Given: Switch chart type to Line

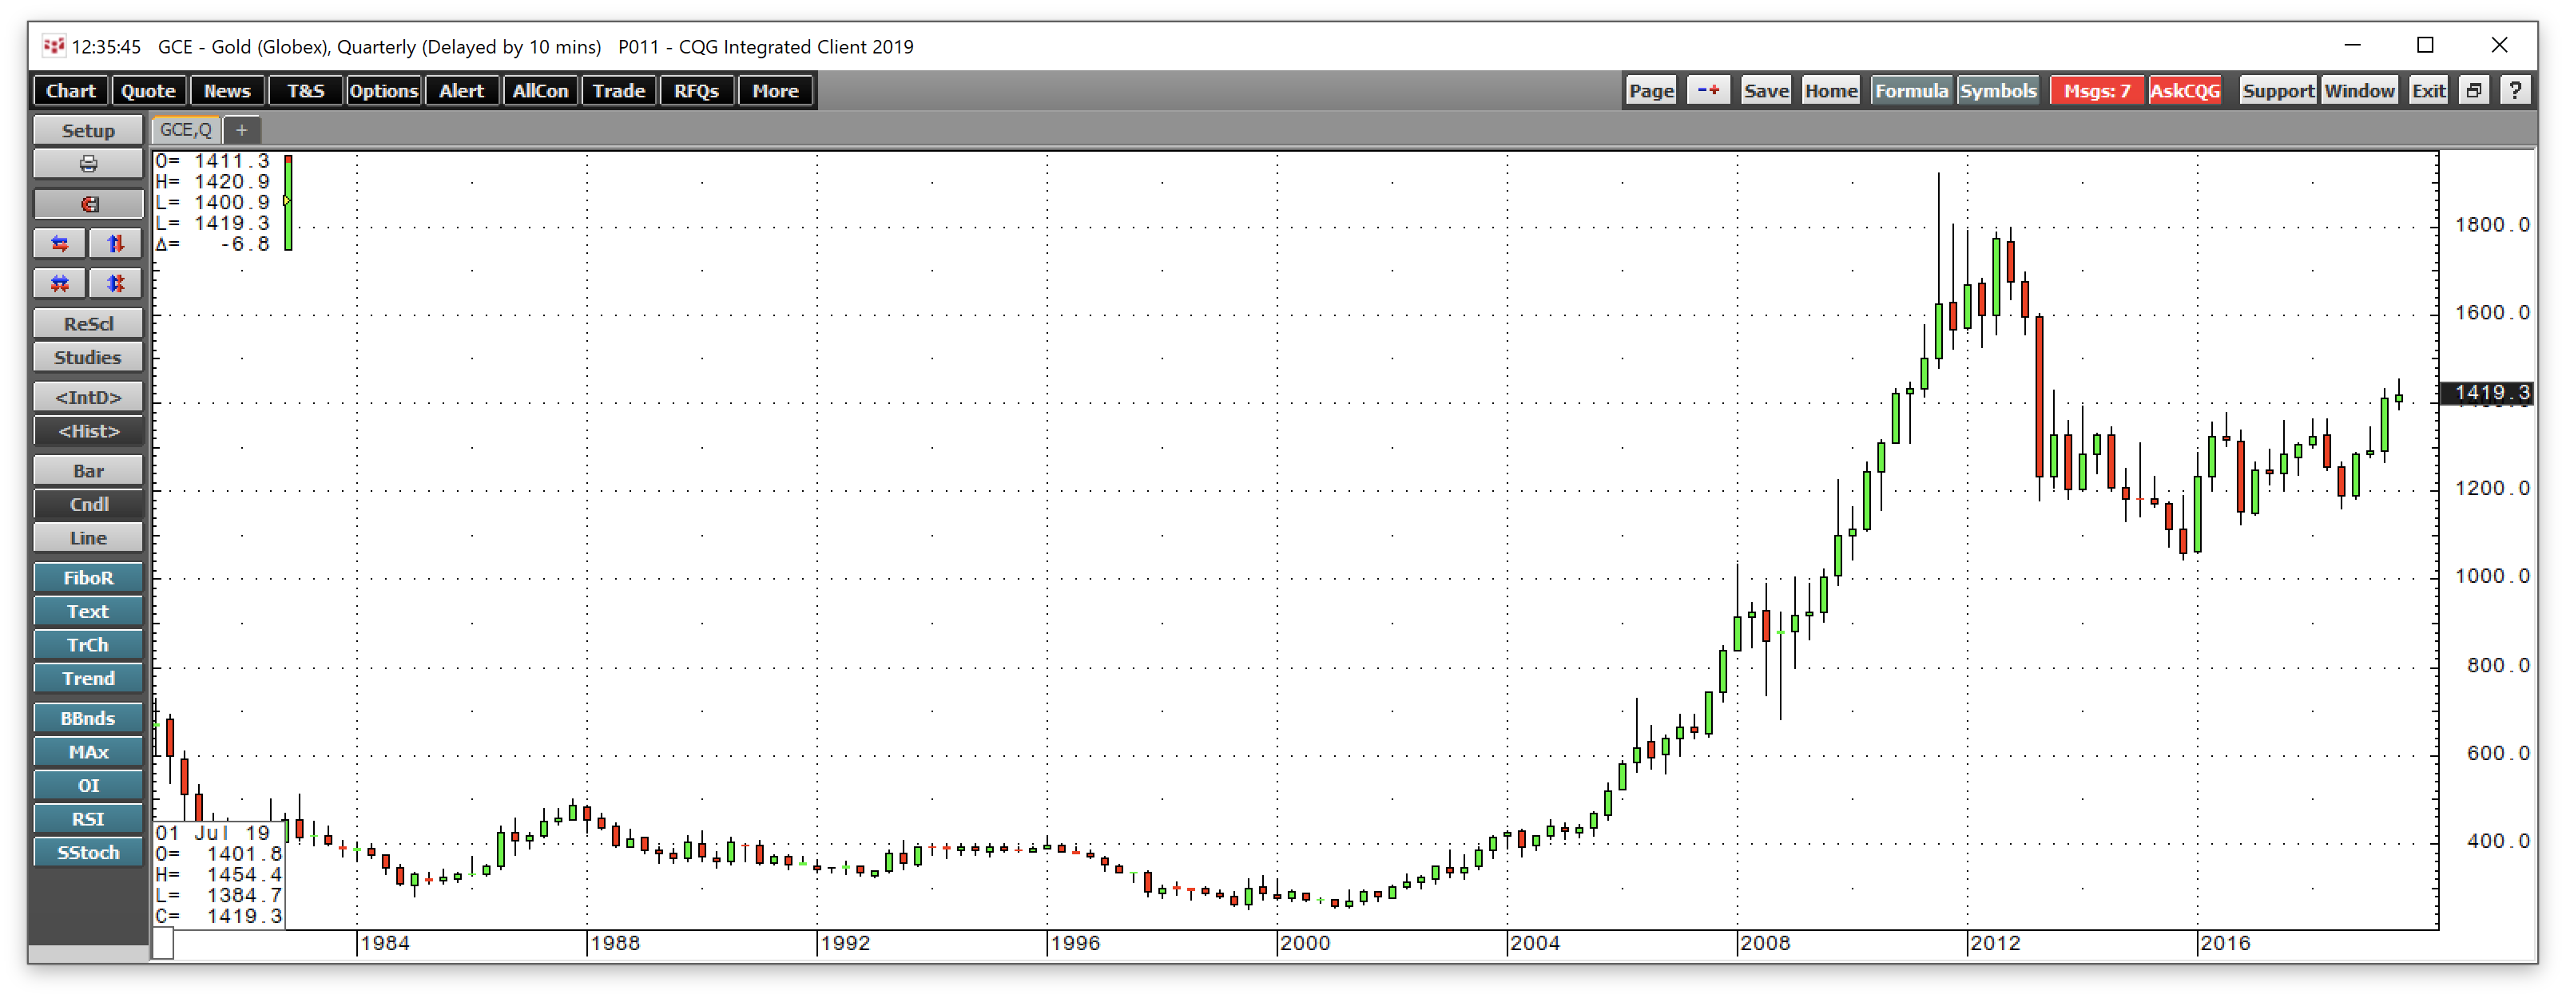Looking at the screenshot, I should (x=88, y=538).
